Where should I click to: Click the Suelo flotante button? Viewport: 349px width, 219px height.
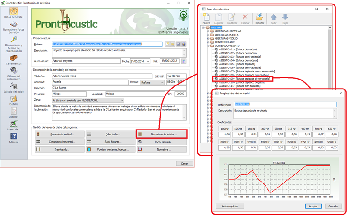[110, 142]
